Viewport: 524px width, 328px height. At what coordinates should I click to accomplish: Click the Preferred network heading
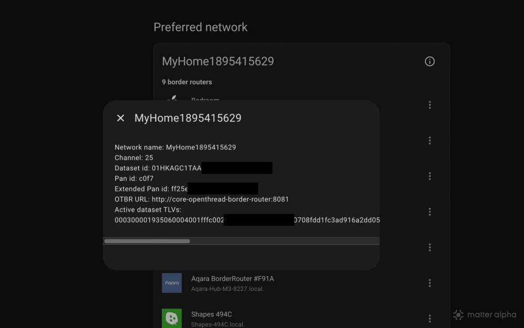coord(201,27)
